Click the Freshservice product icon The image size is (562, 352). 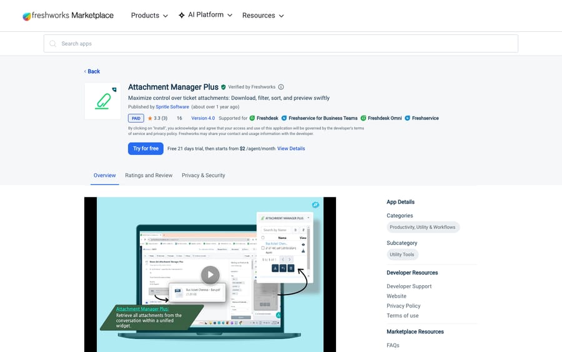pyautogui.click(x=408, y=118)
